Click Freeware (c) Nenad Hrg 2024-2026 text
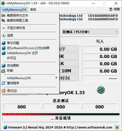This screenshot has height=131, width=122. pyautogui.click(x=35, y=127)
